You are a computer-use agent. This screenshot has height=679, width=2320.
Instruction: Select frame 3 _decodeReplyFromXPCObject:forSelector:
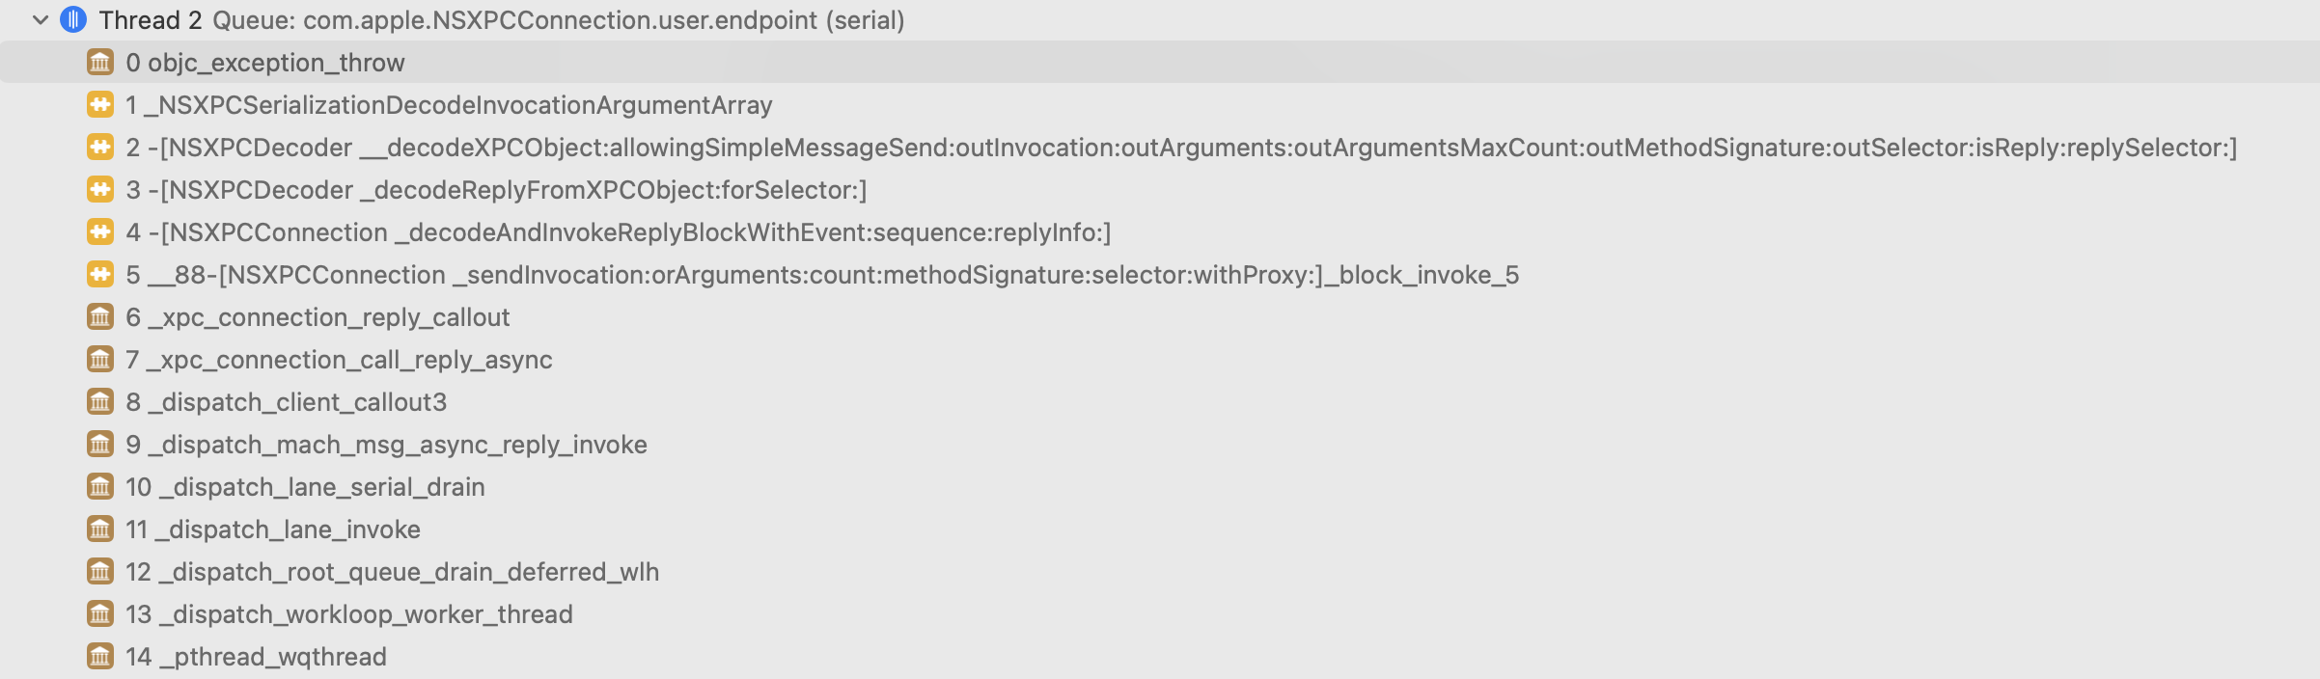click(1160, 189)
